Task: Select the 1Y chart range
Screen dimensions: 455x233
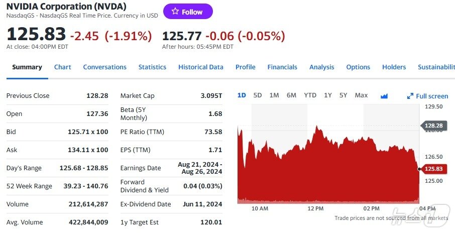Action: tap(328, 95)
